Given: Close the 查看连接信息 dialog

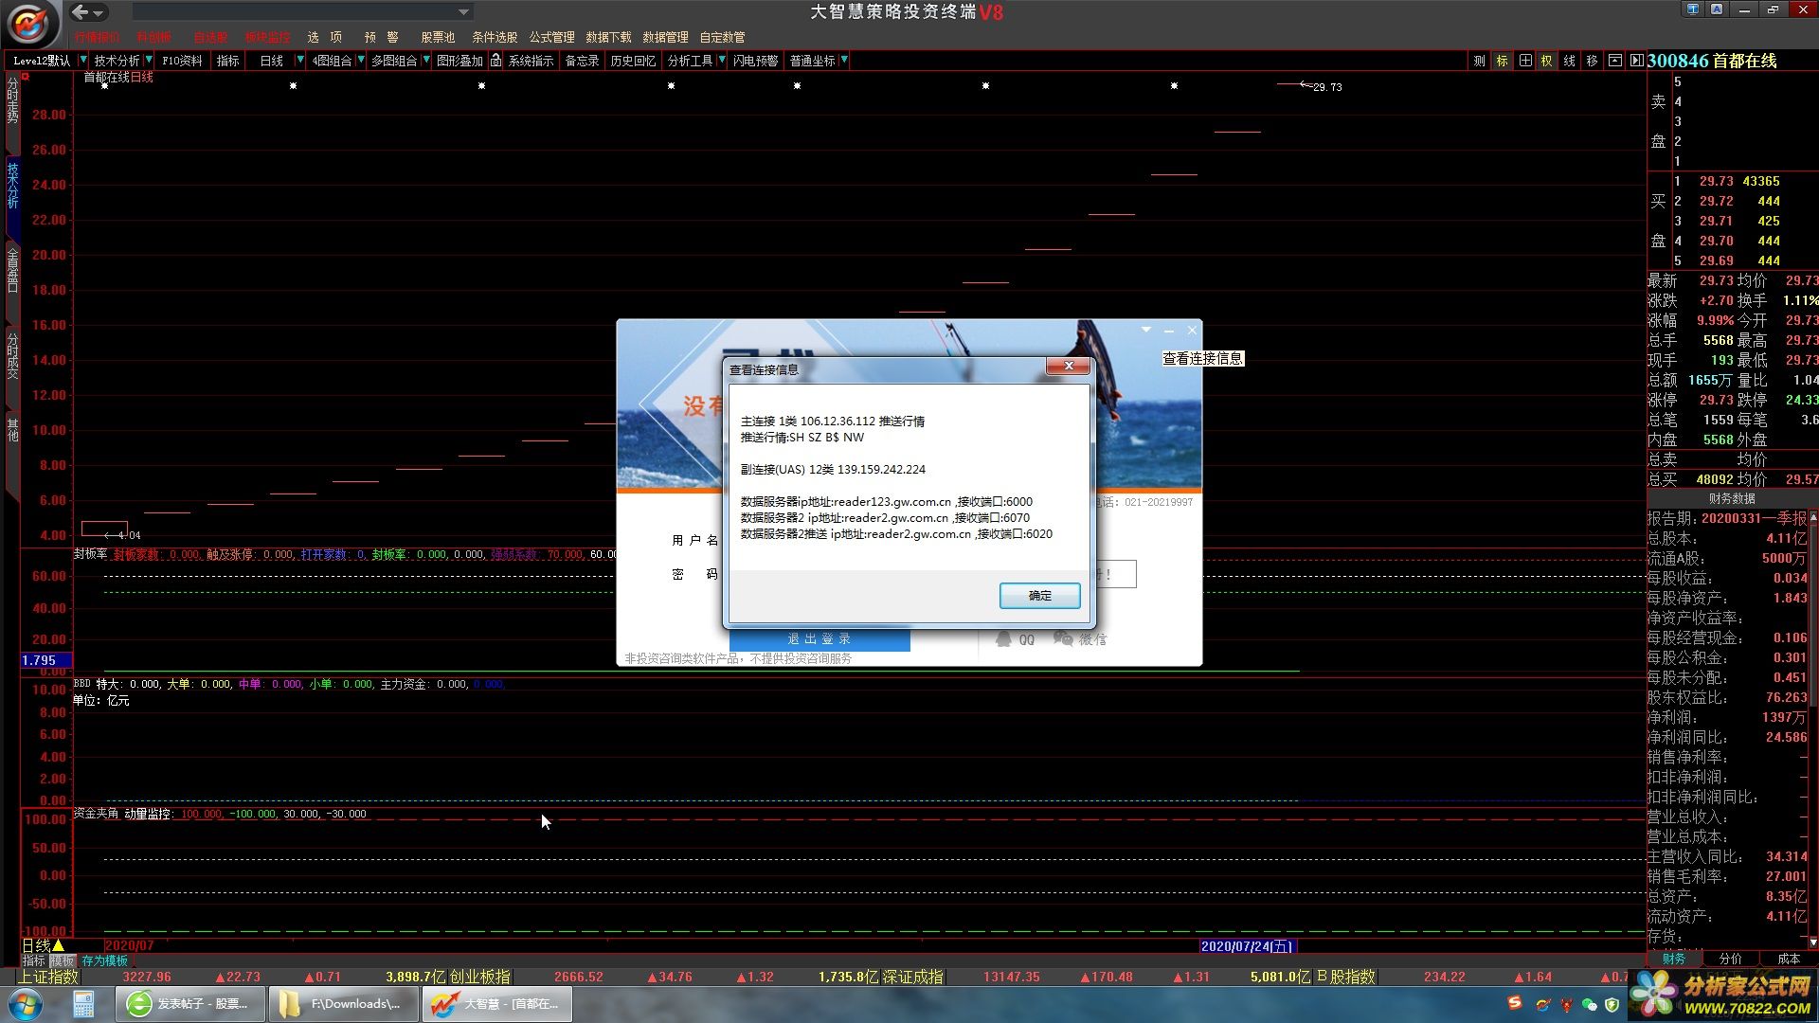Looking at the screenshot, I should [x=1069, y=366].
